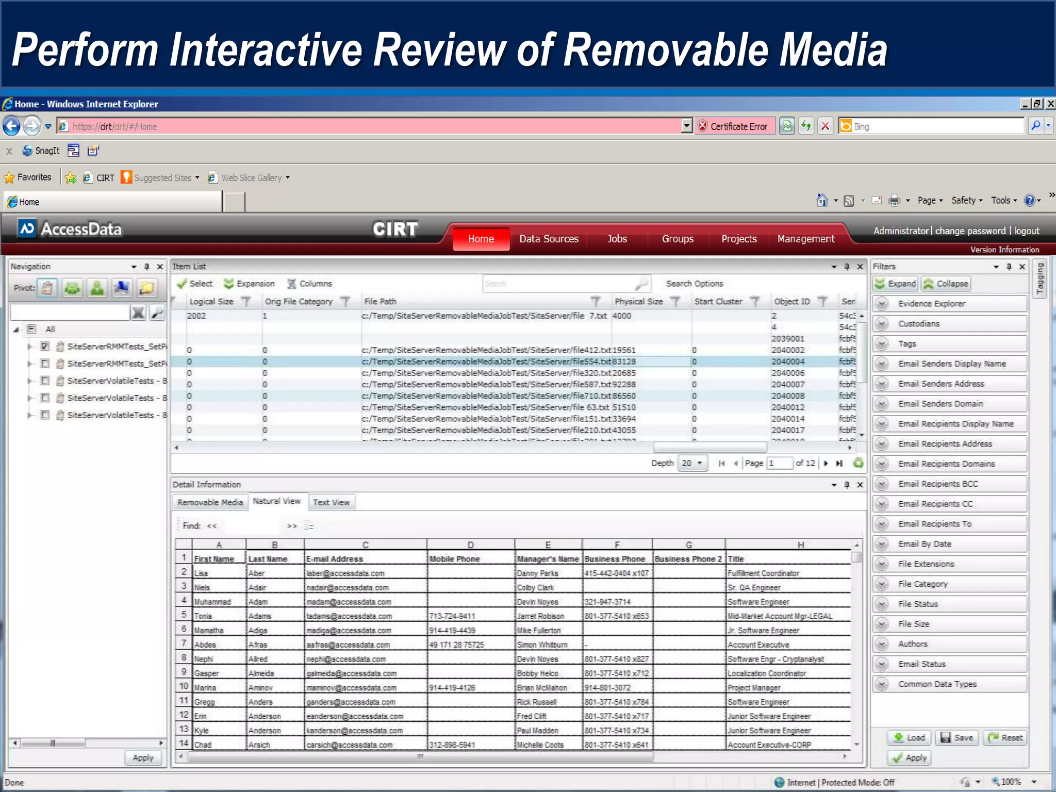Check the first SiteServerVolatileTests checkbox
The image size is (1056, 792).
45,381
